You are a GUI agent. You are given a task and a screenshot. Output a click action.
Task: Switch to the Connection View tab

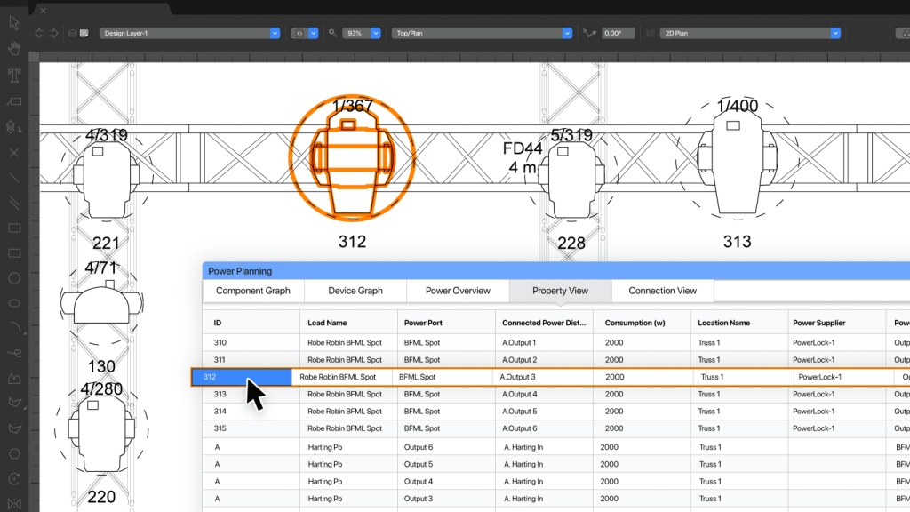pos(662,291)
